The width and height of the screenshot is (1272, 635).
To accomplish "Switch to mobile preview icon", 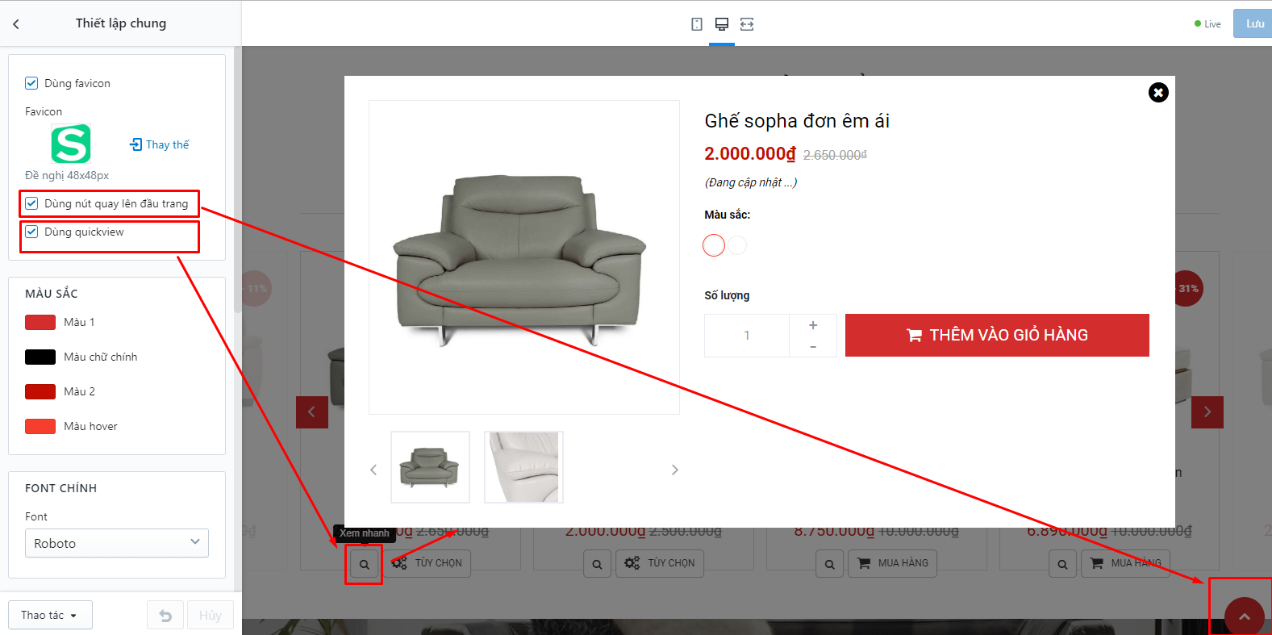I will point(697,24).
